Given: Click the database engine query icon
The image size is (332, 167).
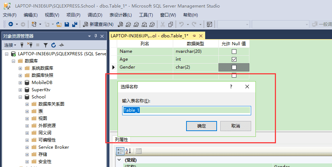Looking at the screenshot, I should point(120,24).
